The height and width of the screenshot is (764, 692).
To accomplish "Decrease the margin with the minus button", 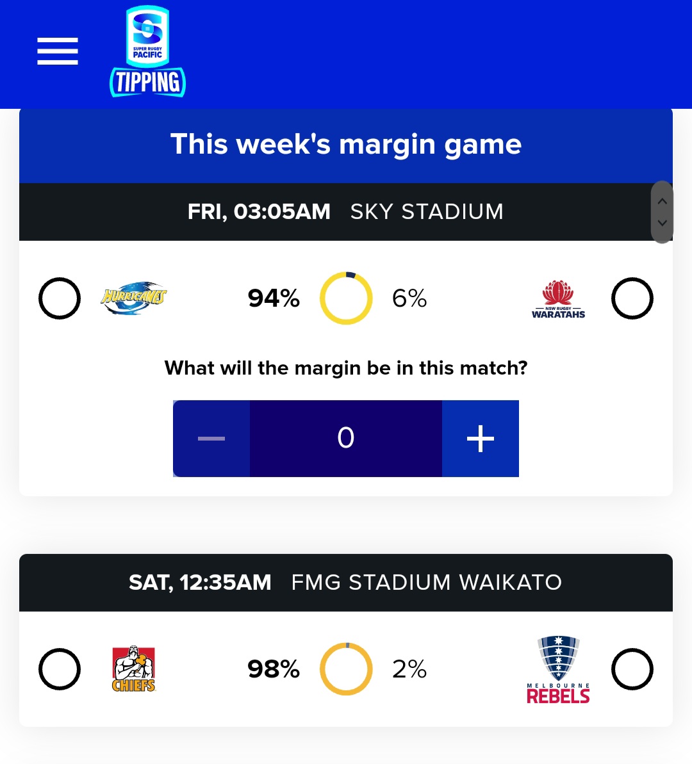I will point(211,439).
